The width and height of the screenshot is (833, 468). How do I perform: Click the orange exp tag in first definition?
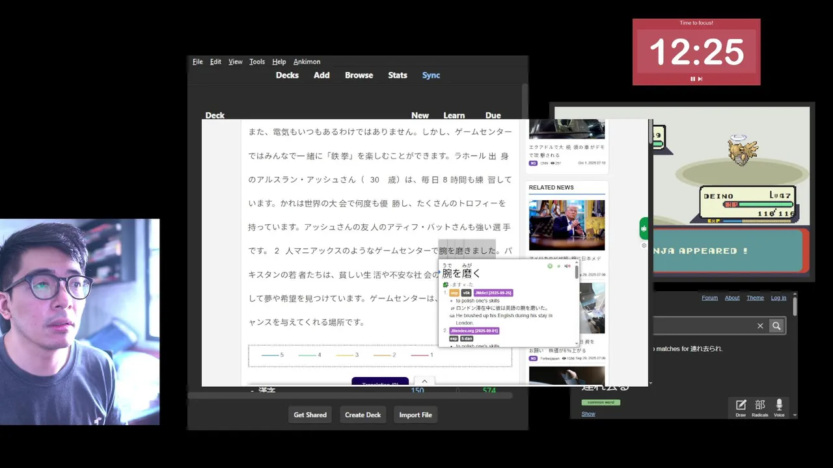coord(454,293)
